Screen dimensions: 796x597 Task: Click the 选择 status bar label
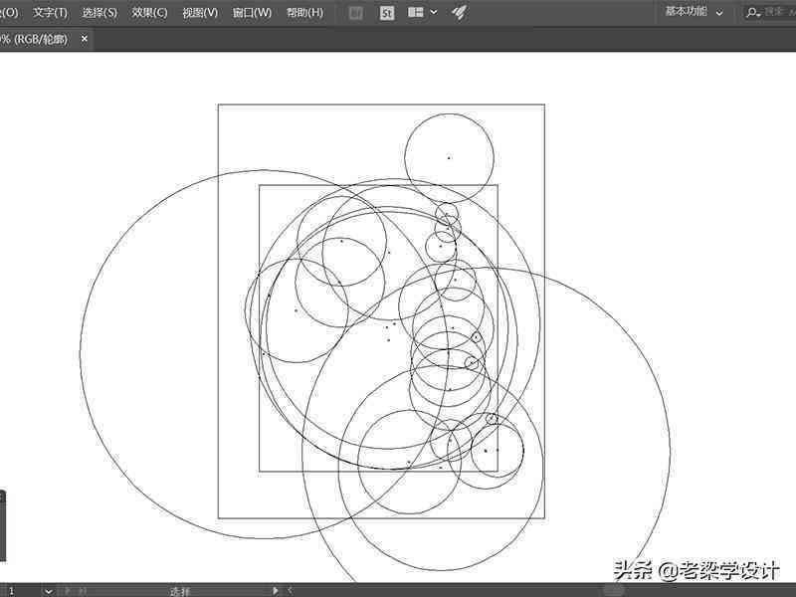pyautogui.click(x=180, y=591)
